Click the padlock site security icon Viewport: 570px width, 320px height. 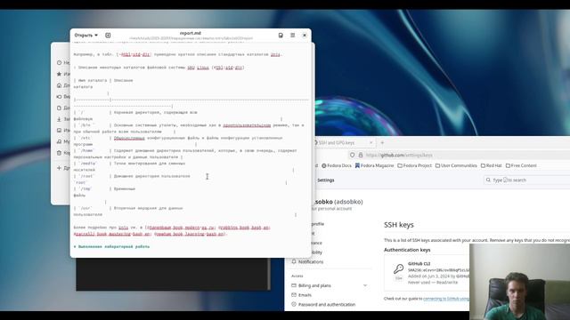click(x=361, y=155)
